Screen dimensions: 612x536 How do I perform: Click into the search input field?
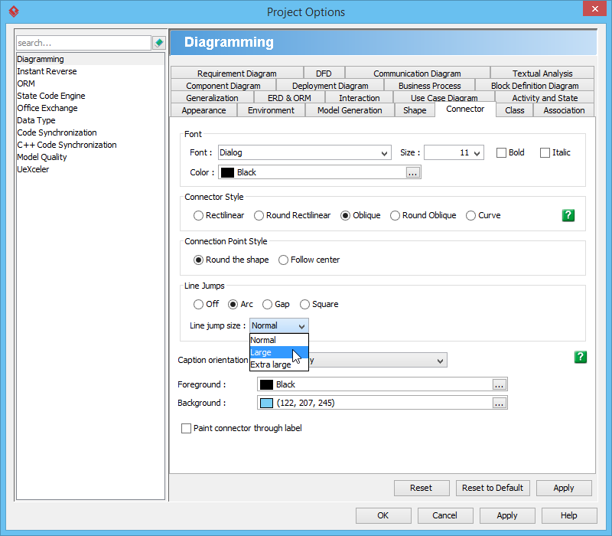[x=83, y=43]
